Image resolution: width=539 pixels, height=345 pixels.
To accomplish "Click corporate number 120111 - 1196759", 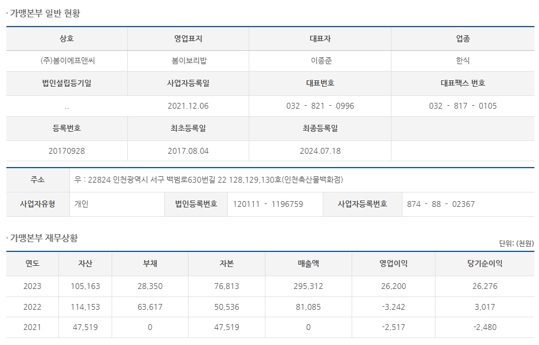I will click(268, 204).
